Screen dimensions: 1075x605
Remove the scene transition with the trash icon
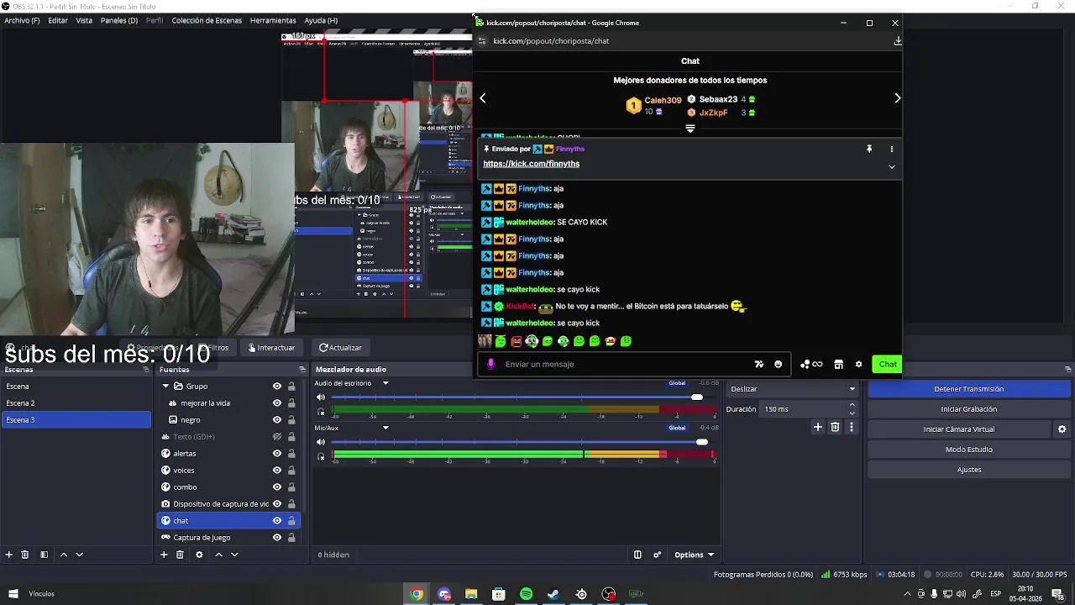coord(835,427)
